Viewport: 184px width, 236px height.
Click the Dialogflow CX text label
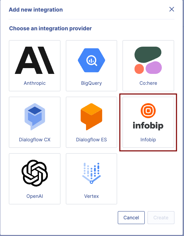point(35,140)
